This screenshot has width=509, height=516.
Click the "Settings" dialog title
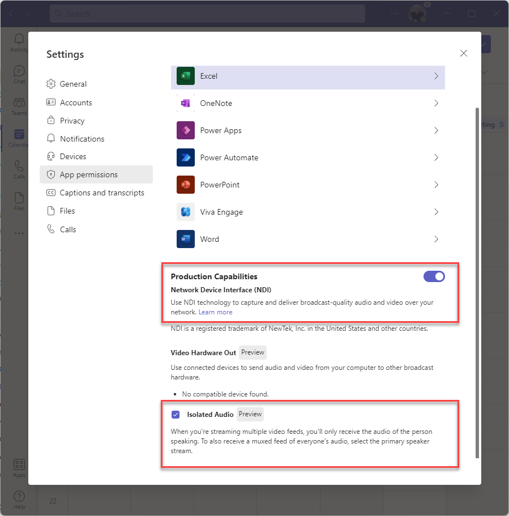tap(65, 54)
